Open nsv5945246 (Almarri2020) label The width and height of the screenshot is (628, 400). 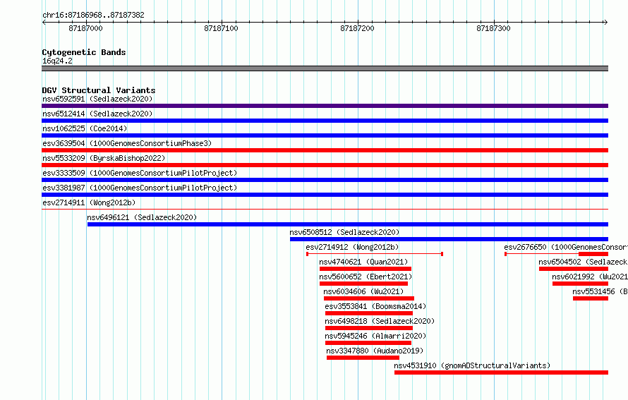click(375, 336)
